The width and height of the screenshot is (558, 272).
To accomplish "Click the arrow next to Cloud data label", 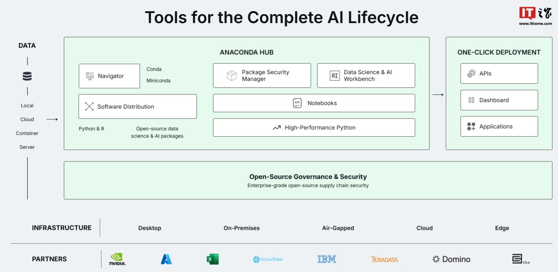I will (52, 119).
